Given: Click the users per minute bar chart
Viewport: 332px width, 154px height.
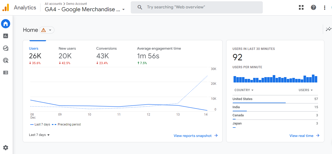Looking at the screenshot, I should point(275,79).
